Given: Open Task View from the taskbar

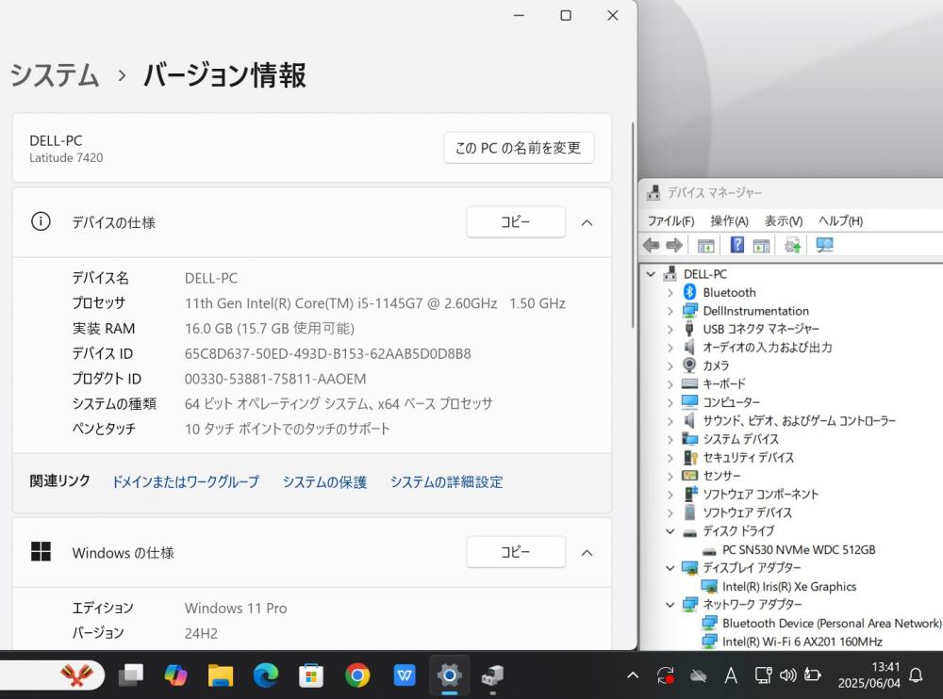Looking at the screenshot, I should pyautogui.click(x=130, y=675).
